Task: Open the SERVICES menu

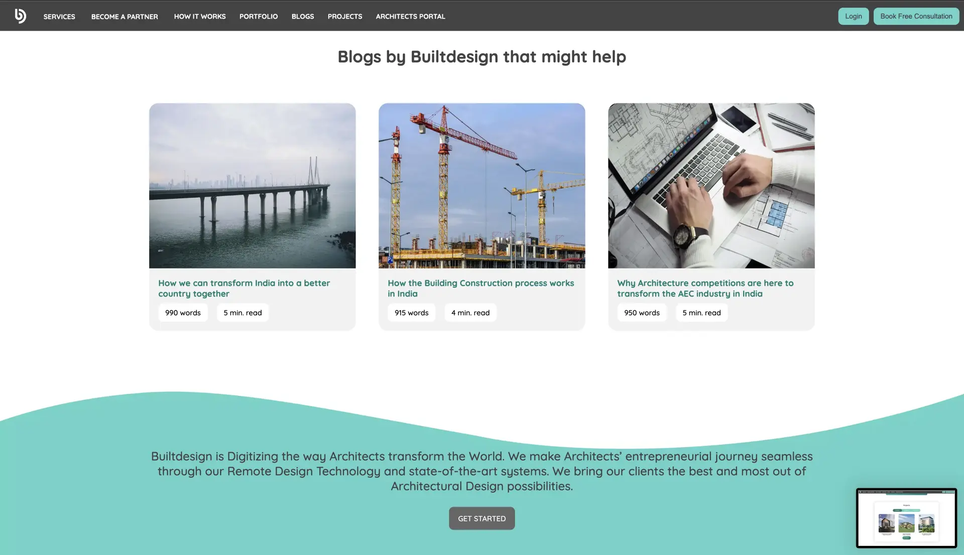Action: pos(59,16)
